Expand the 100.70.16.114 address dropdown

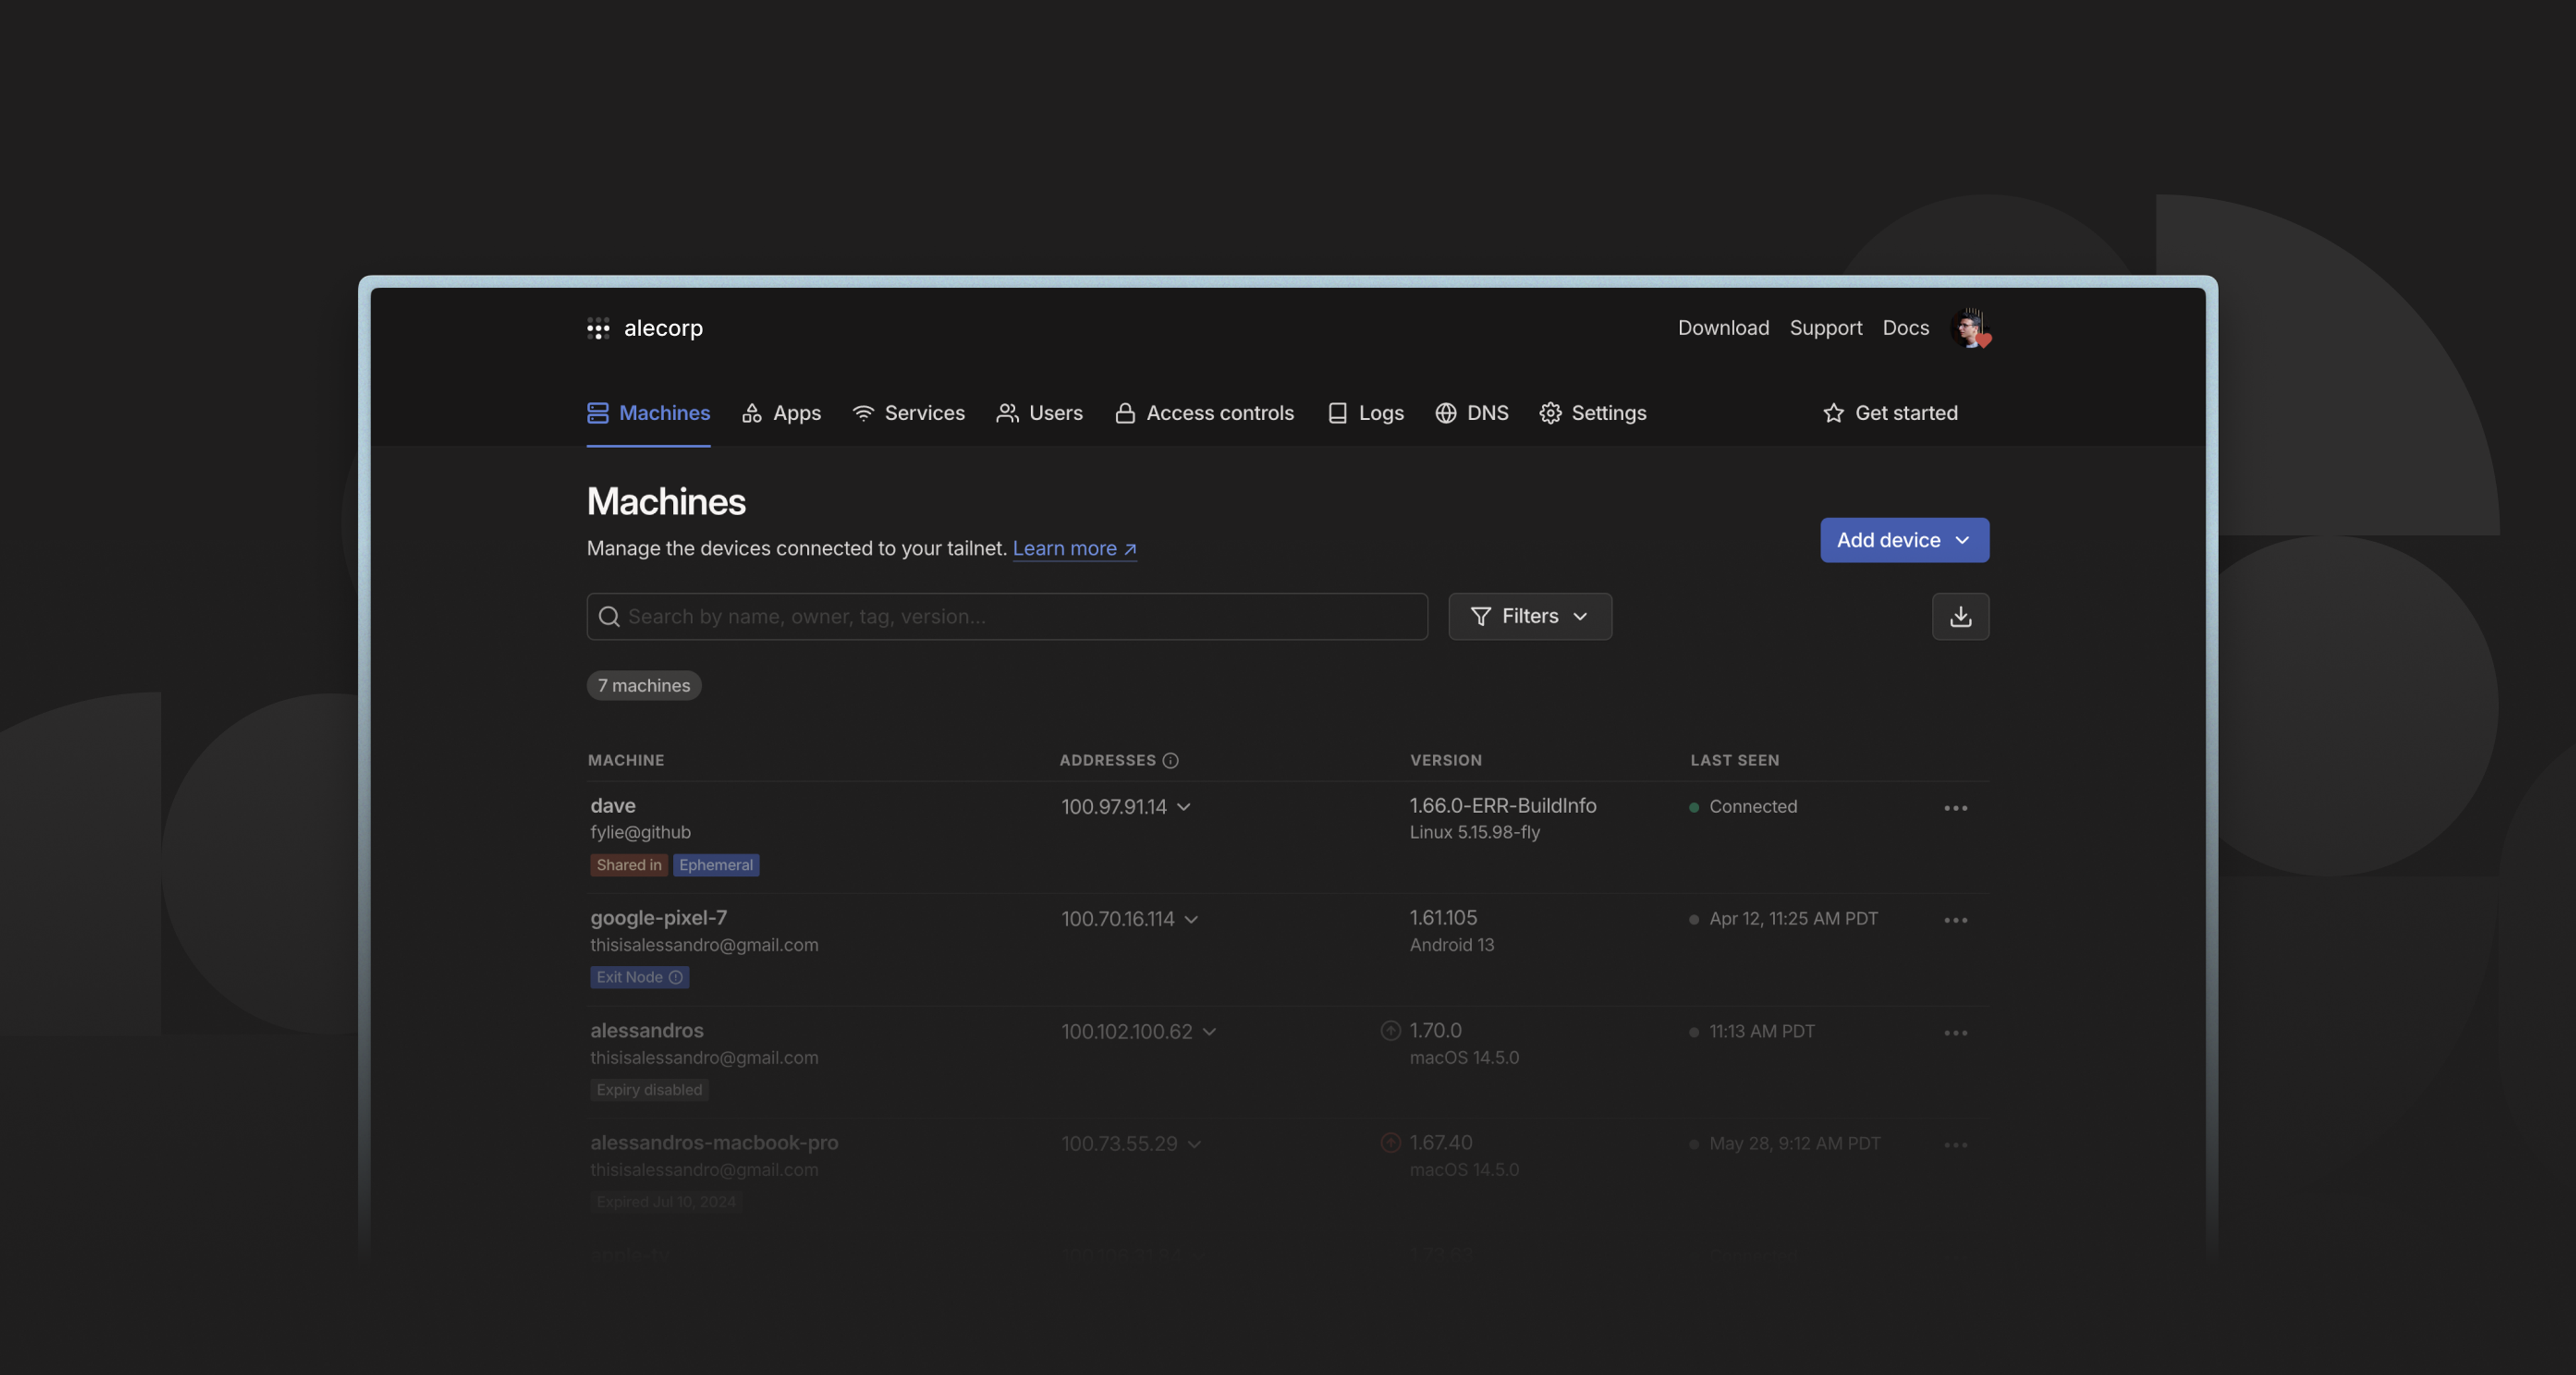[x=1191, y=919]
